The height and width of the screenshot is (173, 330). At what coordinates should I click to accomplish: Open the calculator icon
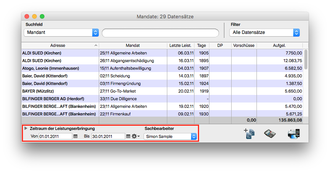click(270, 134)
